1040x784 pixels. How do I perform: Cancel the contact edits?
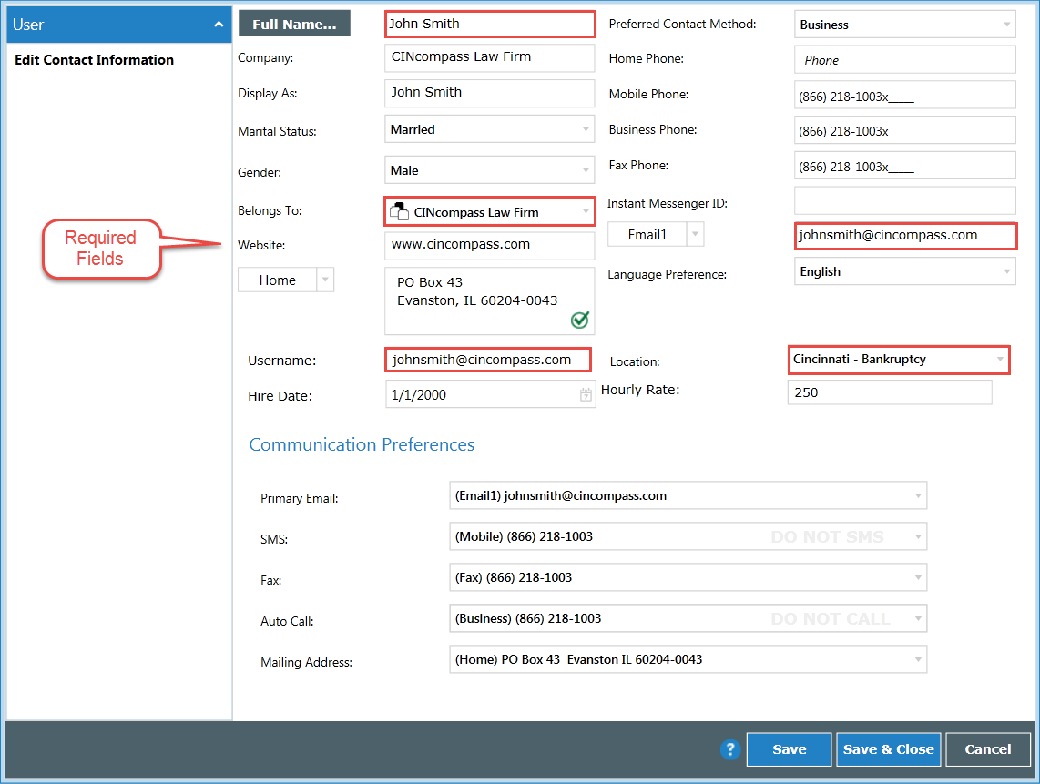coord(987,748)
